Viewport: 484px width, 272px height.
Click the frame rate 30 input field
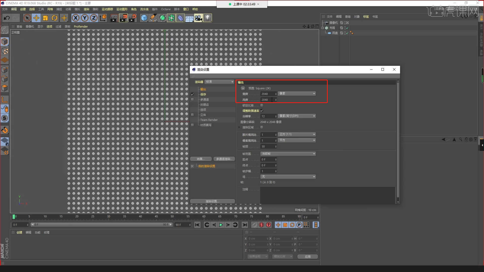268,146
